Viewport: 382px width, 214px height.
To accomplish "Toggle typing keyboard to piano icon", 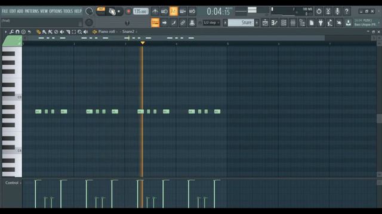I will click(155, 23).
